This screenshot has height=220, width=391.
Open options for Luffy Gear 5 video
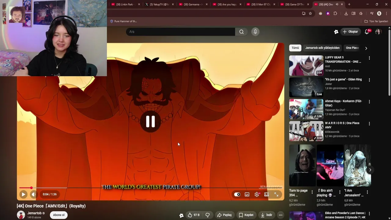[369, 58]
